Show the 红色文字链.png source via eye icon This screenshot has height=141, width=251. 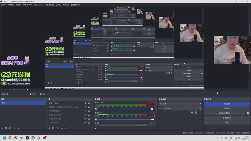(x=85, y=119)
